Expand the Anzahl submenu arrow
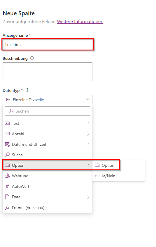This screenshot has height=247, width=156. pos(88,134)
